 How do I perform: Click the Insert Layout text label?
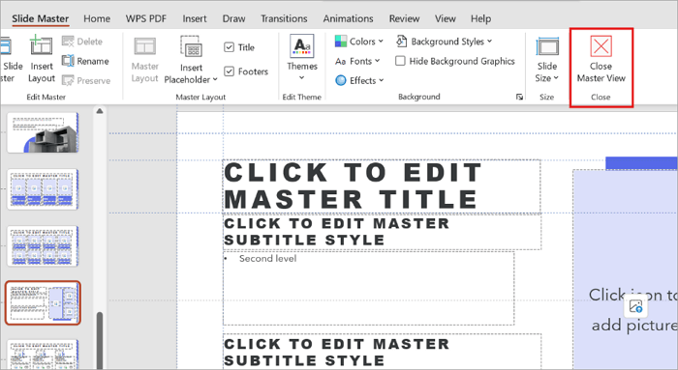[x=42, y=72]
